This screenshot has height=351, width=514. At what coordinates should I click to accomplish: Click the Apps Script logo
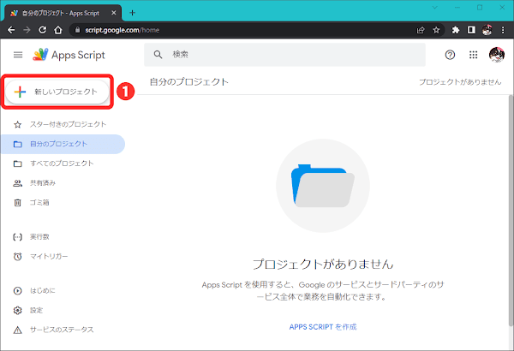pyautogui.click(x=69, y=55)
